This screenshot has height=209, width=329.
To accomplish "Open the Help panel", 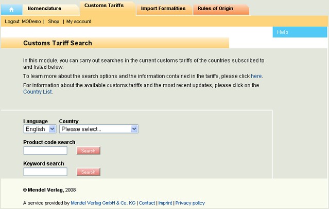I will pos(300,32).
